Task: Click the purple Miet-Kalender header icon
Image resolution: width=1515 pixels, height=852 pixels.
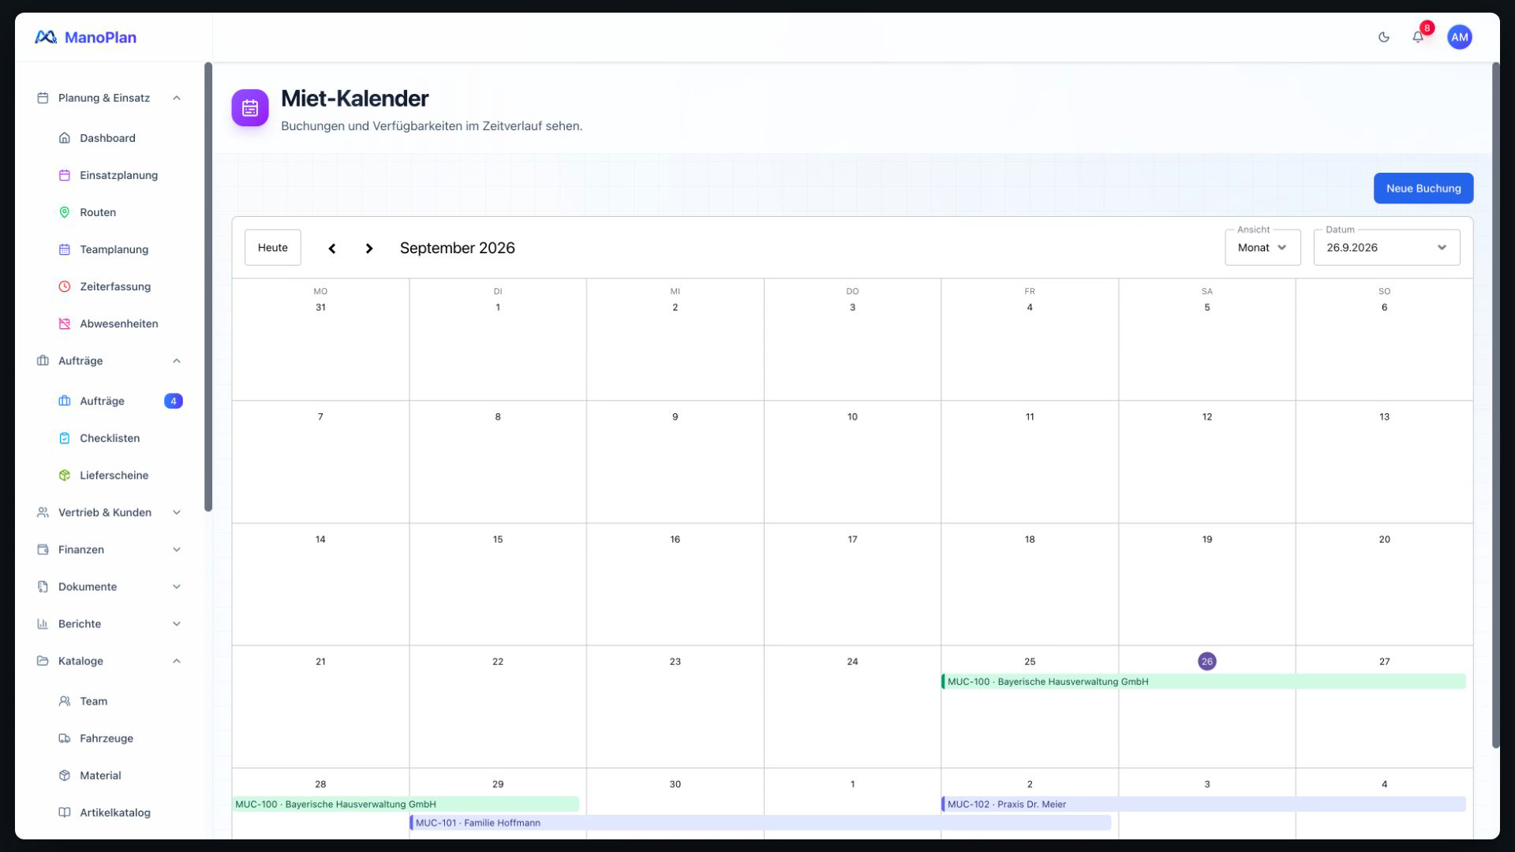Action: pyautogui.click(x=250, y=108)
